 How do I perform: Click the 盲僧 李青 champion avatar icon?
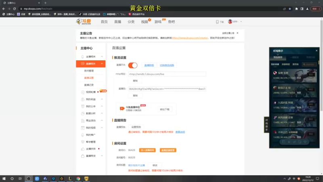pyautogui.click(x=275, y=73)
